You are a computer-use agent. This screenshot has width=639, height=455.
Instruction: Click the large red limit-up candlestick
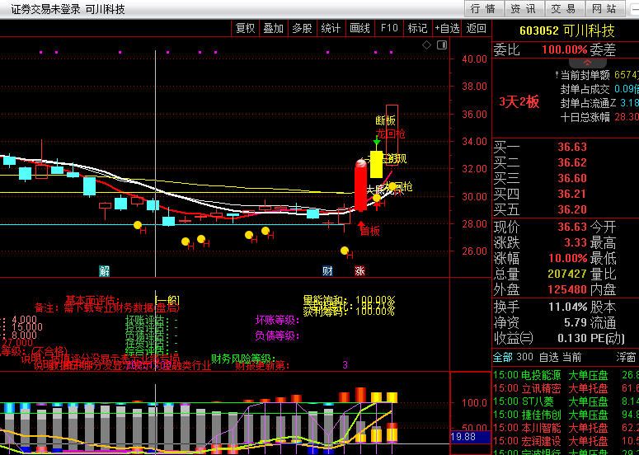[x=360, y=187]
